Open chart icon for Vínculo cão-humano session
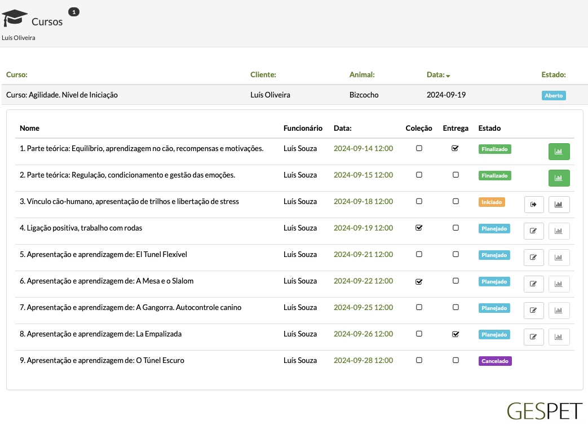Screen dimensions: 588x425 coord(559,205)
